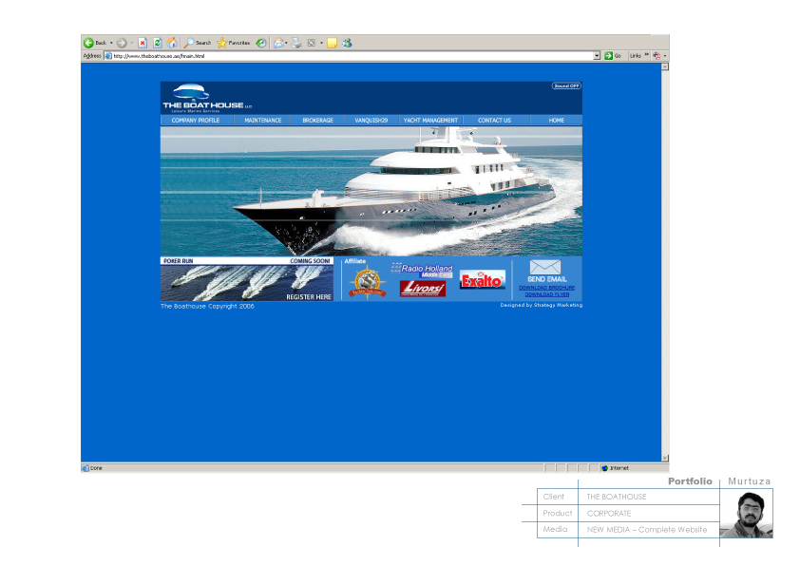This screenshot has height=565, width=800.
Task: Click the address bar URL field
Action: pos(352,56)
